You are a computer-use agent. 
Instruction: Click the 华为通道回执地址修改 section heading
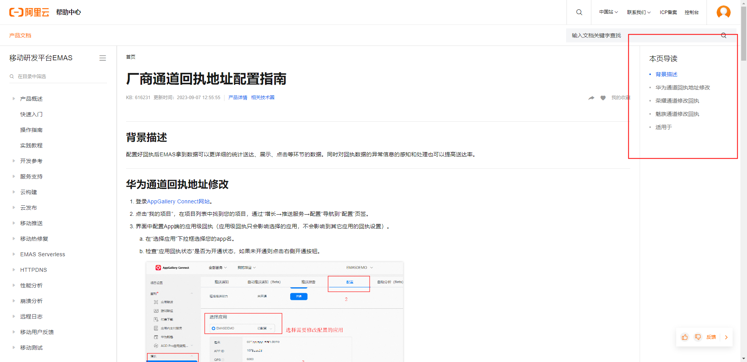pos(177,184)
